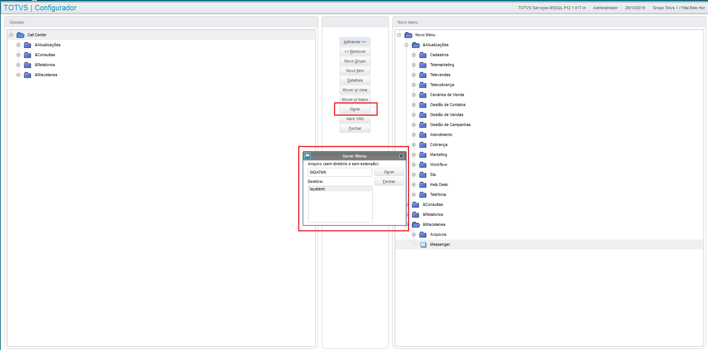Click the Gestão de Contatos folder icon
This screenshot has width=708, height=350.
click(423, 105)
